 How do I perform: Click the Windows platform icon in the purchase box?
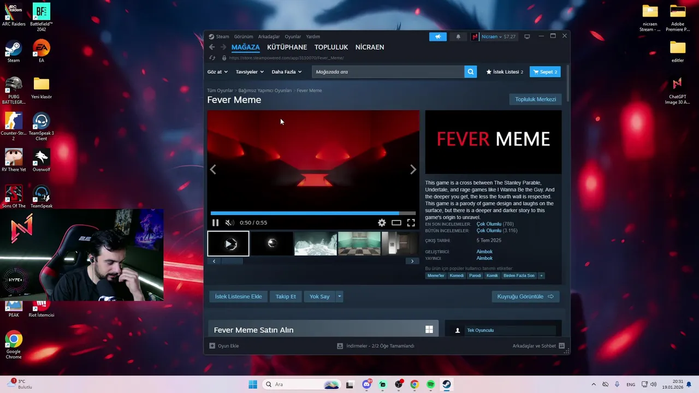coord(429,330)
